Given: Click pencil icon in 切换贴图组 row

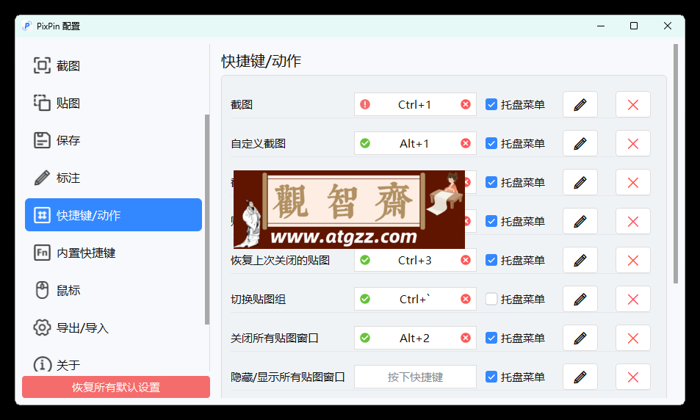Looking at the screenshot, I should [580, 299].
